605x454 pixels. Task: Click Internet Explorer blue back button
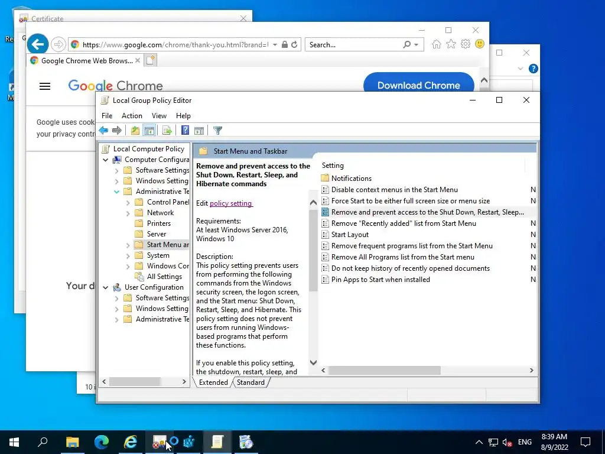(x=38, y=44)
